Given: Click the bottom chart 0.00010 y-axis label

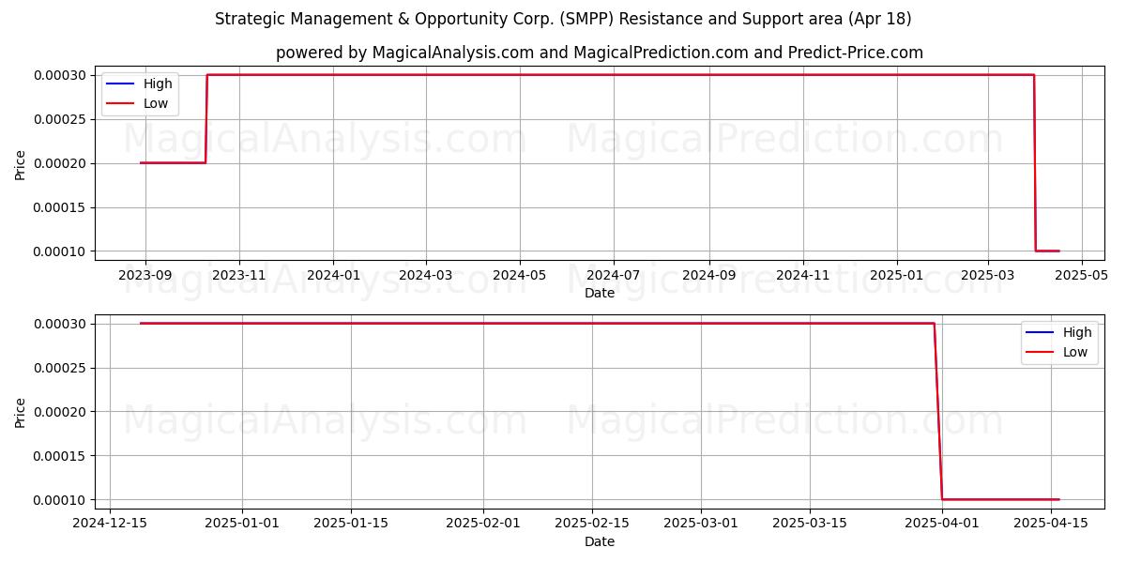Looking at the screenshot, I should (60, 499).
